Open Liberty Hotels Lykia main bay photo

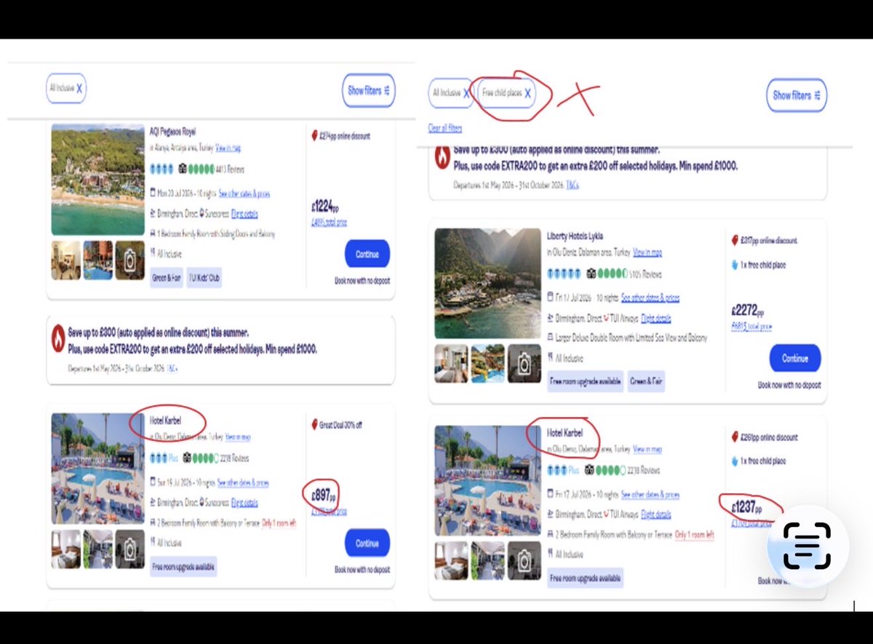pos(487,284)
